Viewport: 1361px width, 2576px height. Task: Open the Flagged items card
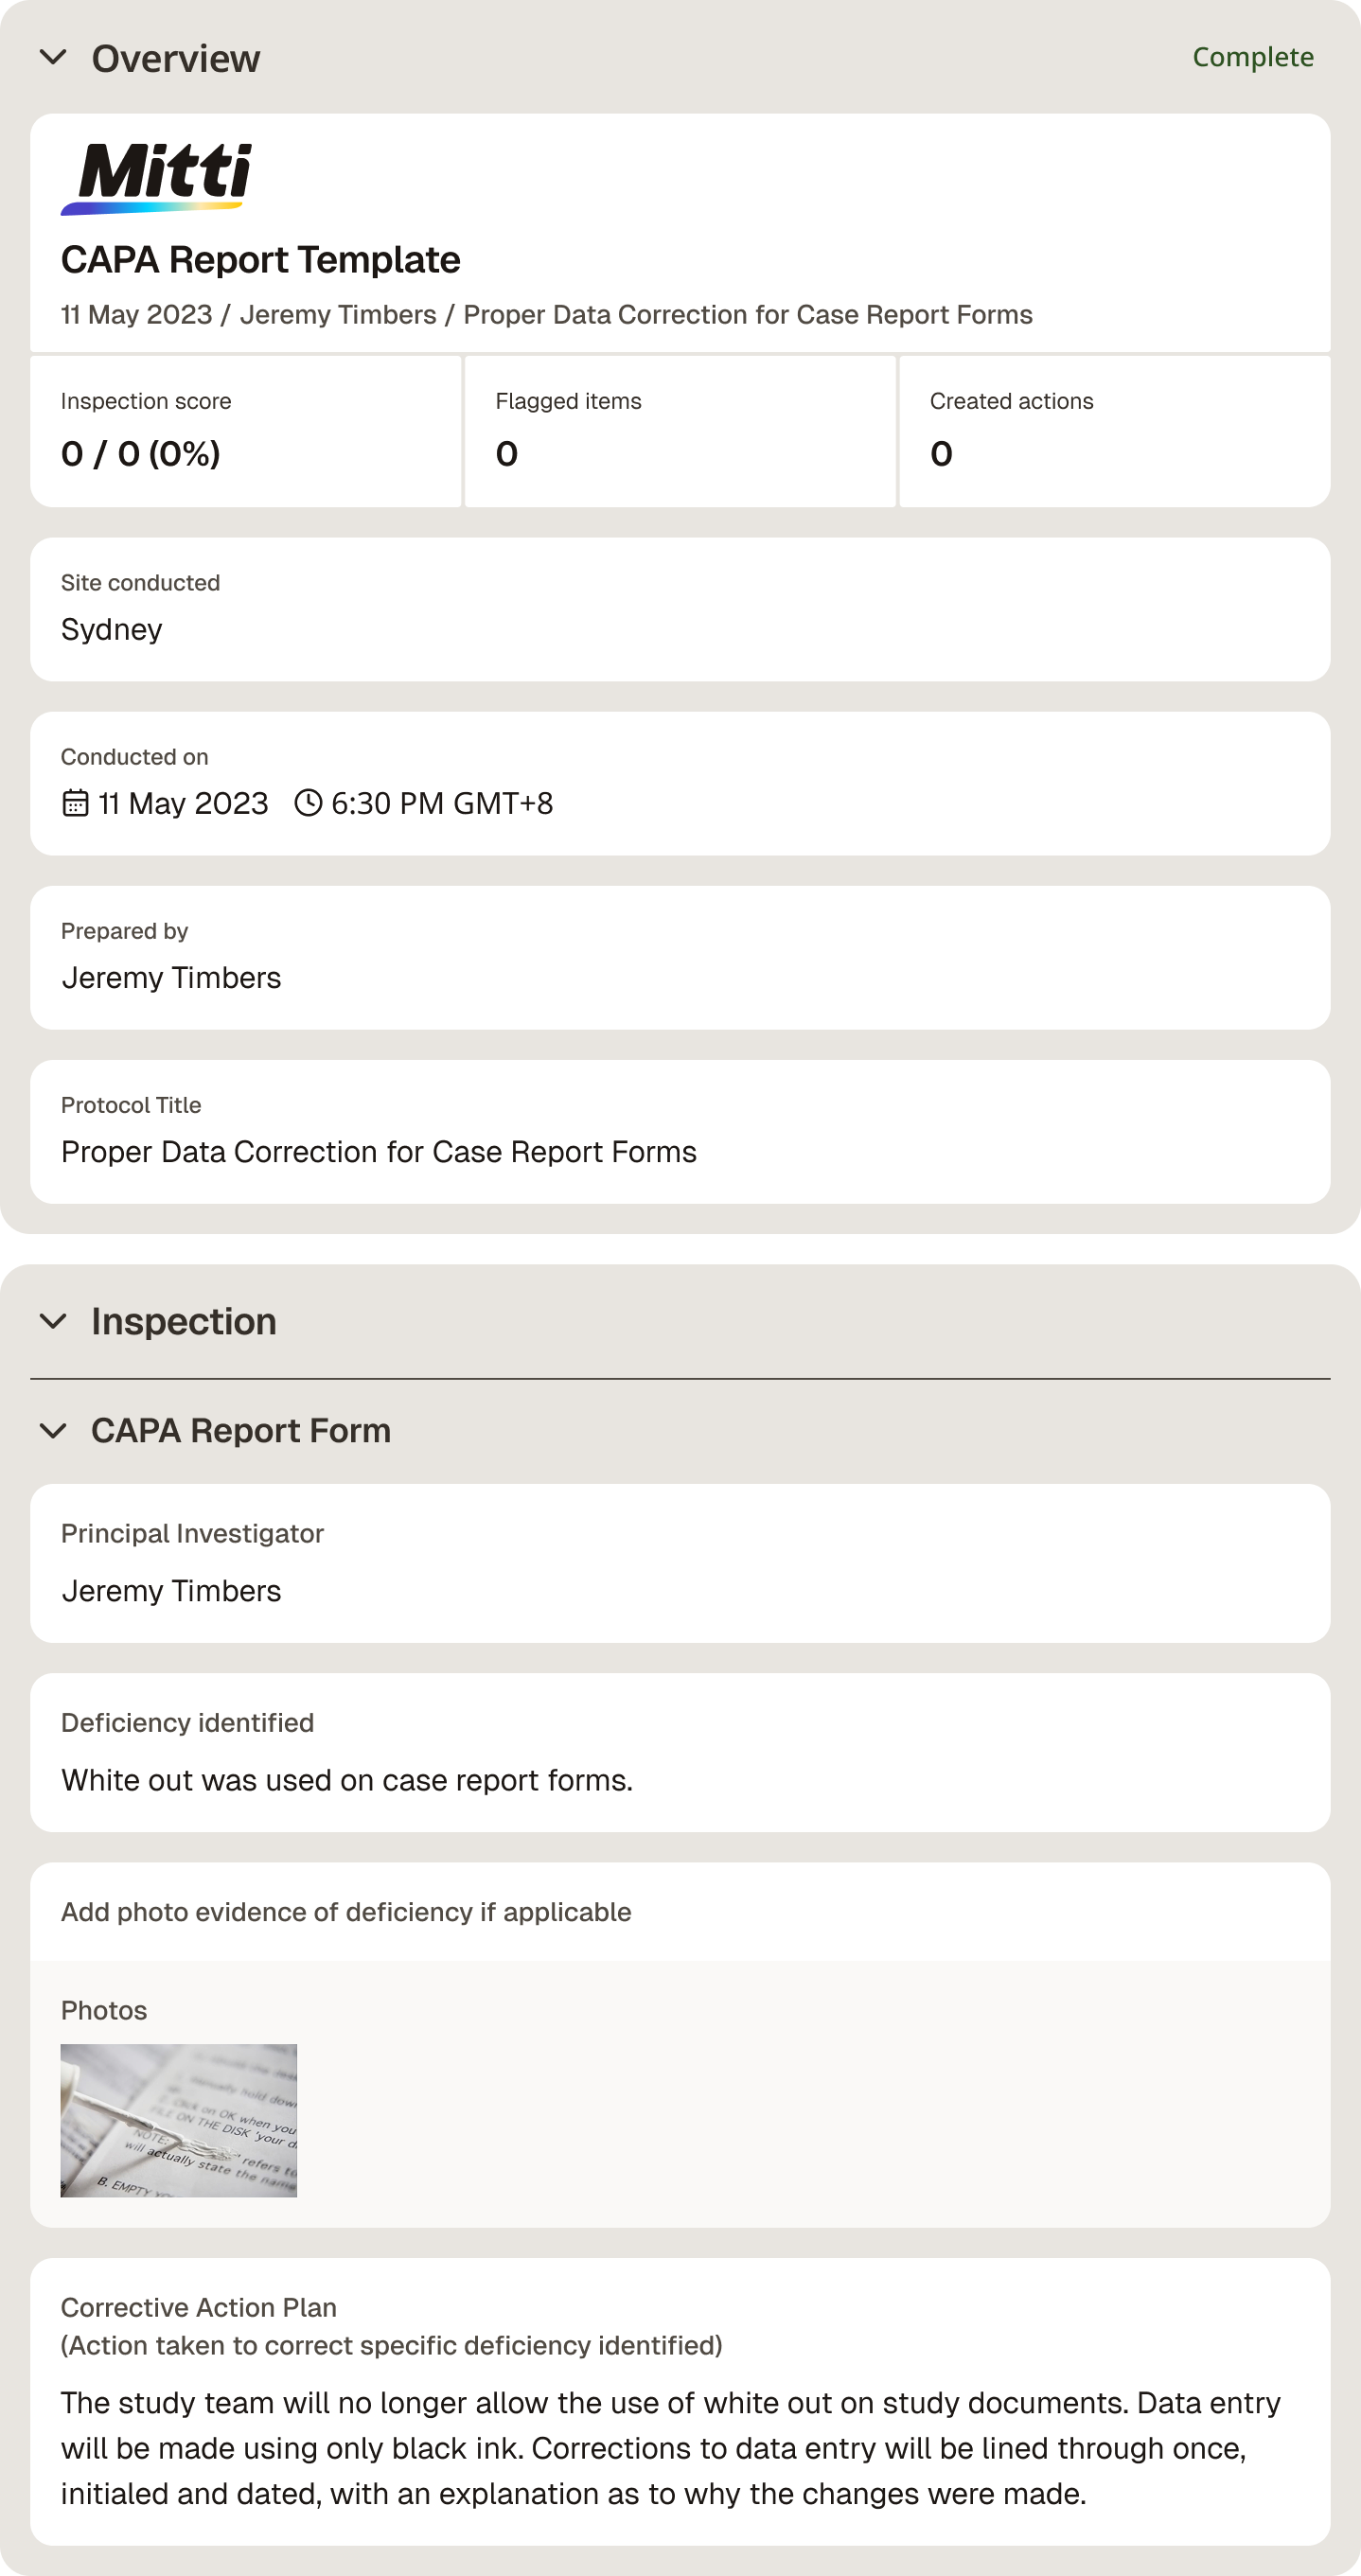click(x=680, y=431)
